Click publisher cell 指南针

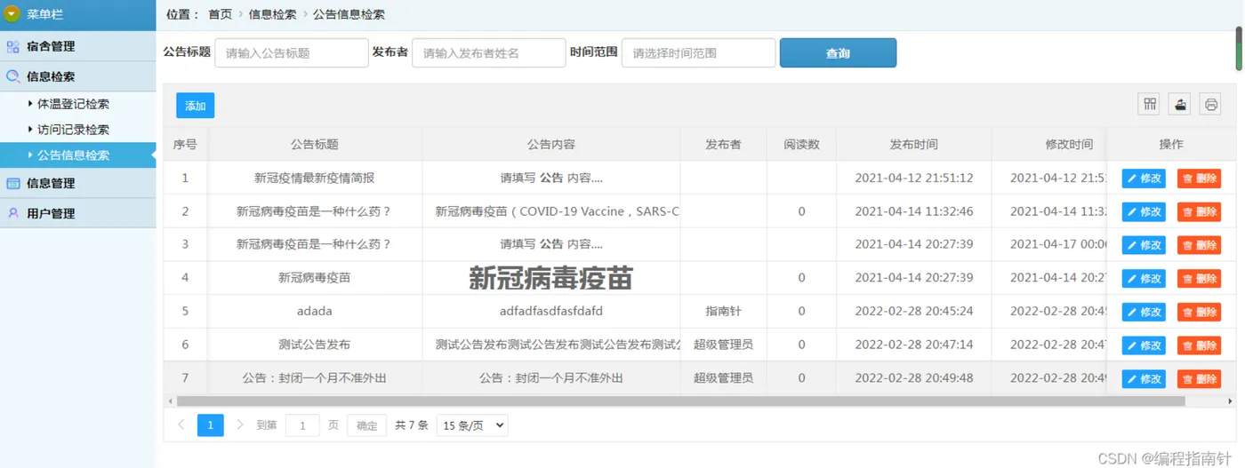coord(723,311)
